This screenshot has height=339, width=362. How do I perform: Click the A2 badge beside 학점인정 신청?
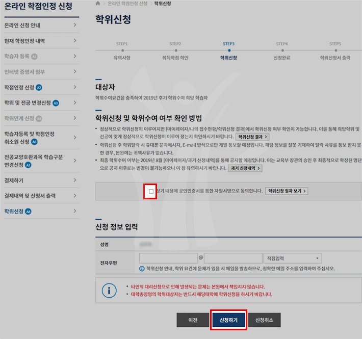pos(39,88)
